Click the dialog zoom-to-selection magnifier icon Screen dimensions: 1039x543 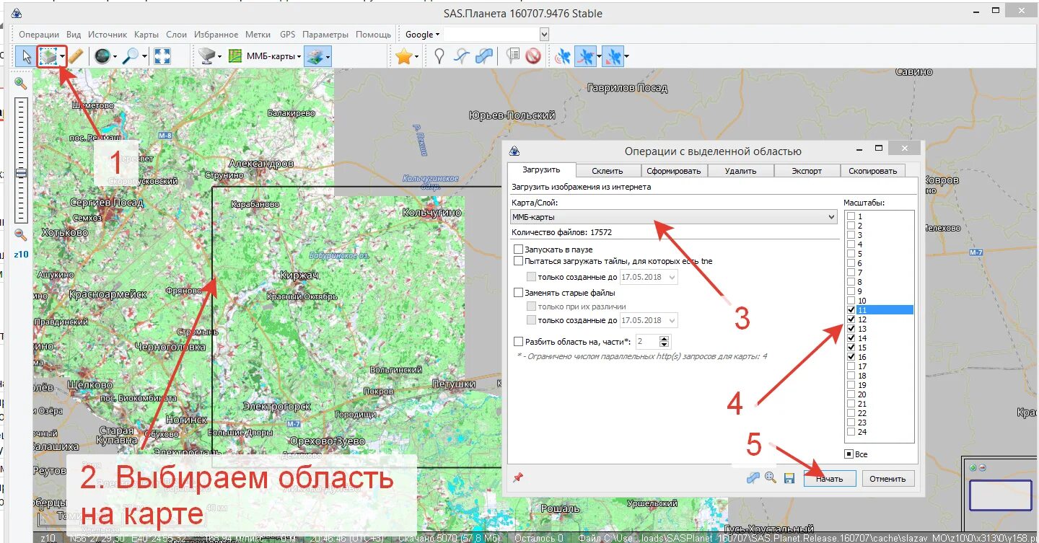point(771,477)
